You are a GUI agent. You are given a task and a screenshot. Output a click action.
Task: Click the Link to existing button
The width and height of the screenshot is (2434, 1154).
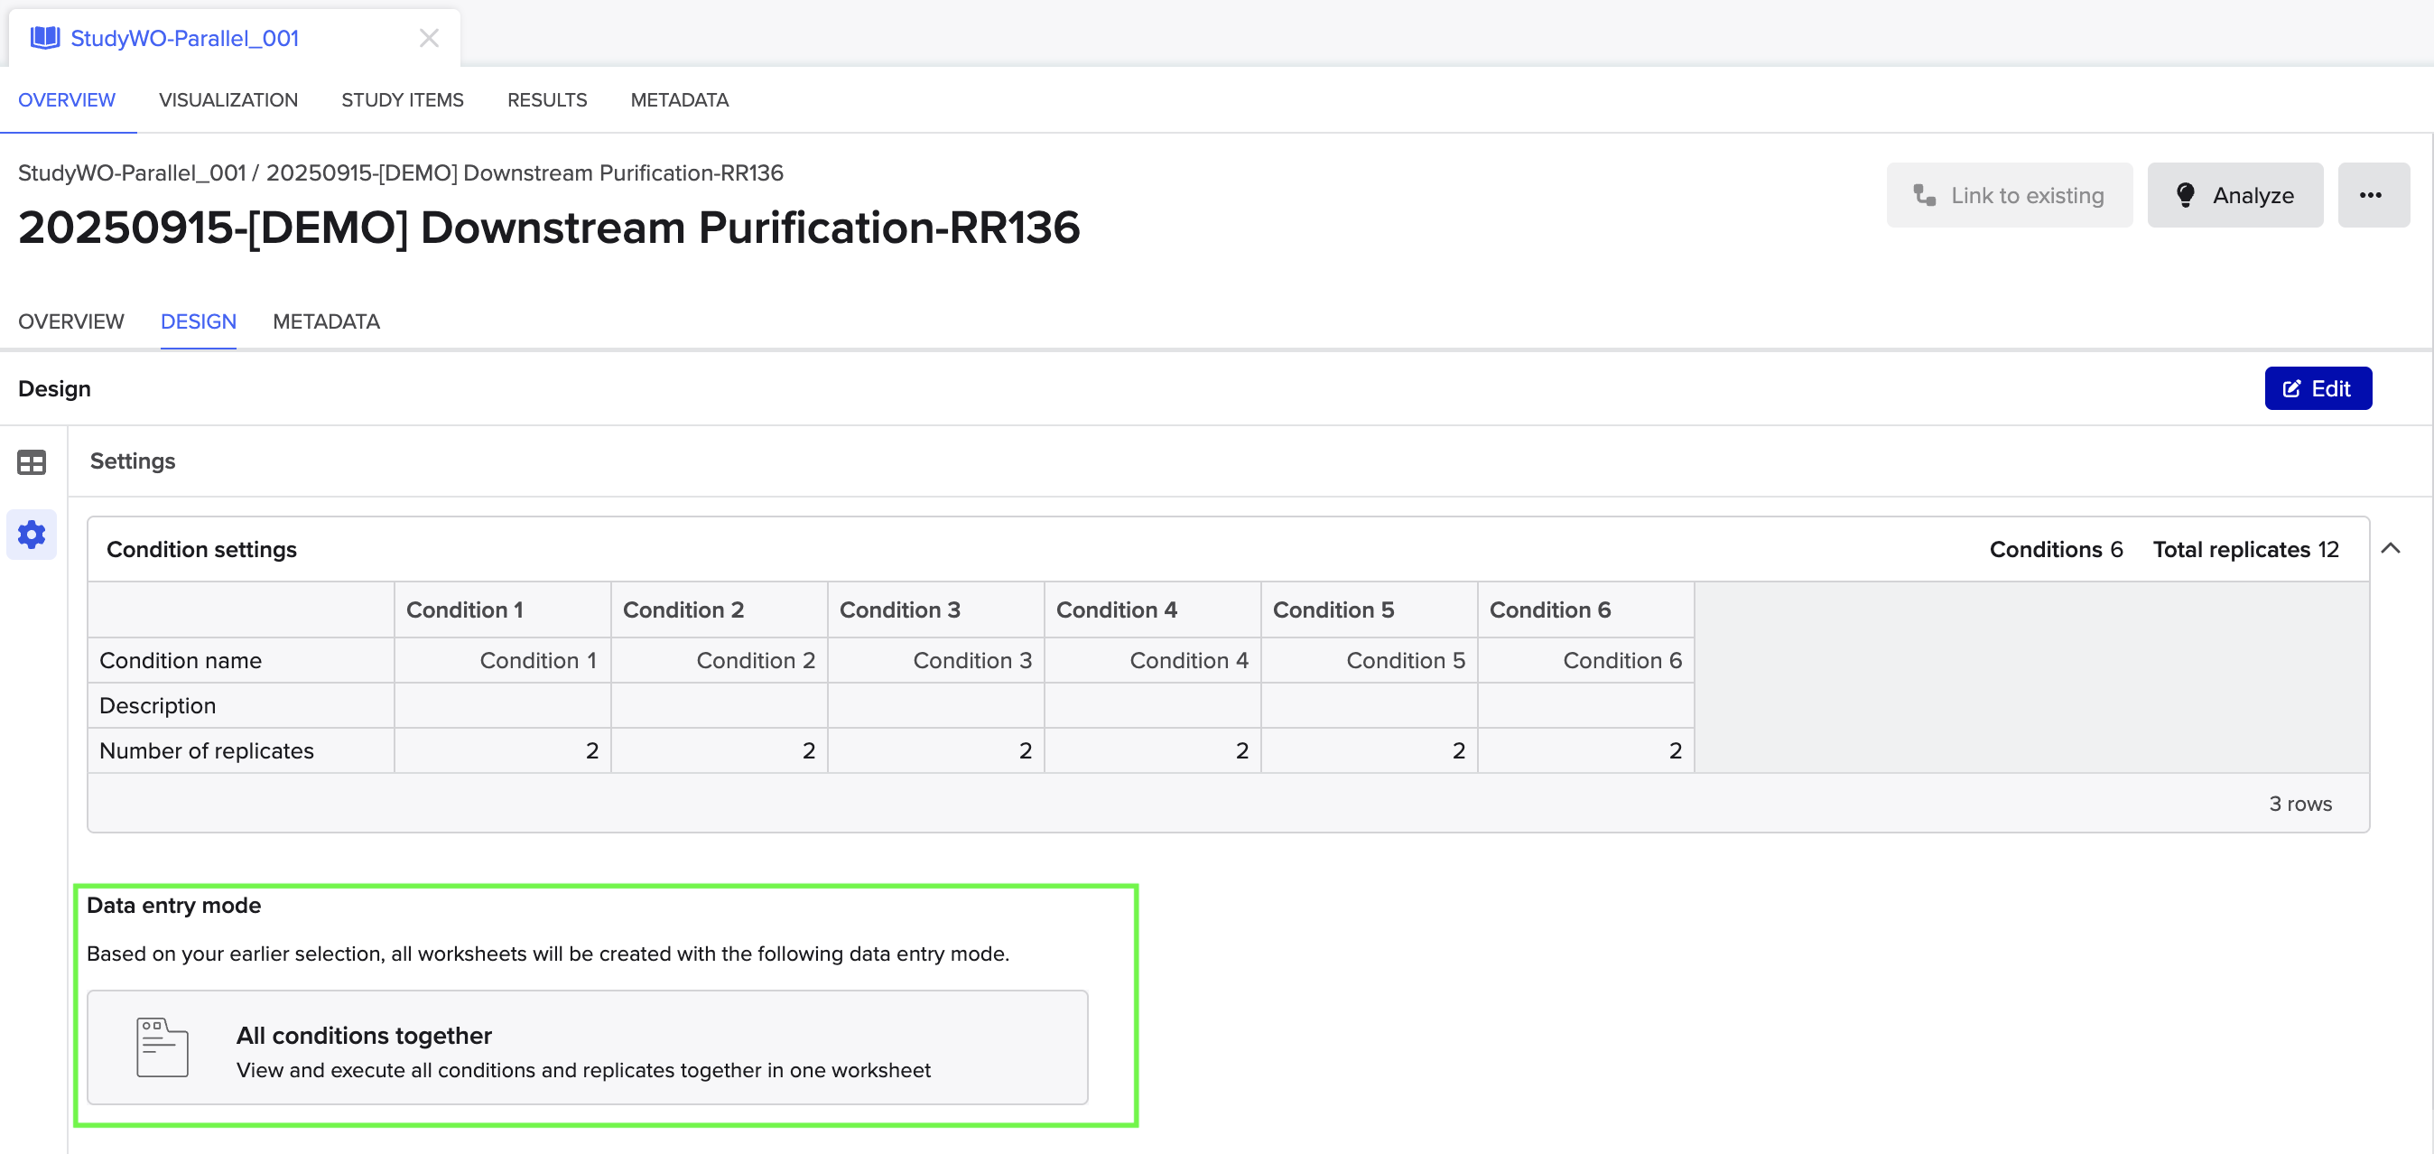coord(2009,196)
